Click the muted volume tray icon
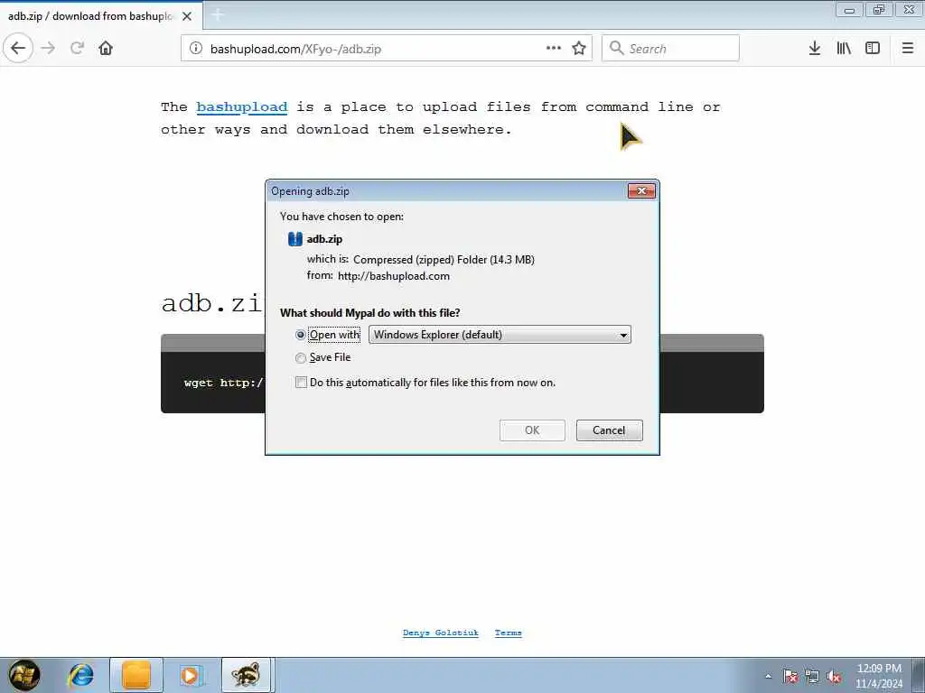 coord(834,677)
